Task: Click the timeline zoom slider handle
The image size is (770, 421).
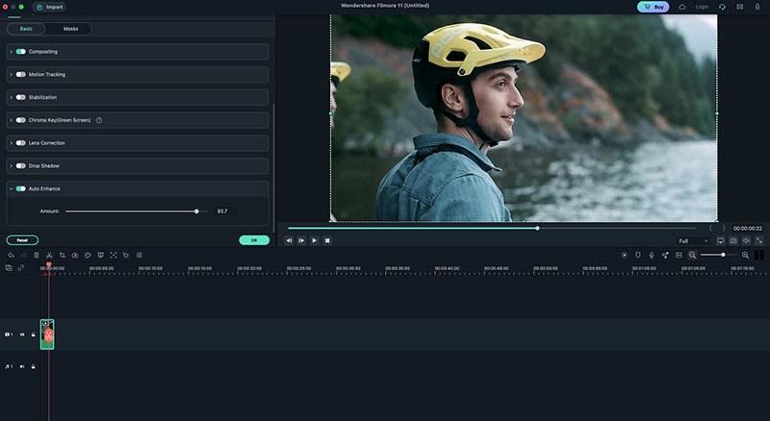Action: coord(723,255)
